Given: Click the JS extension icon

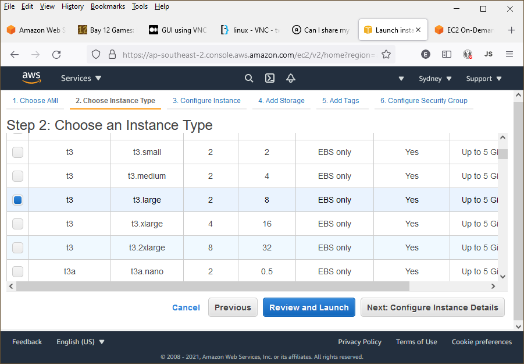Looking at the screenshot, I should [489, 54].
